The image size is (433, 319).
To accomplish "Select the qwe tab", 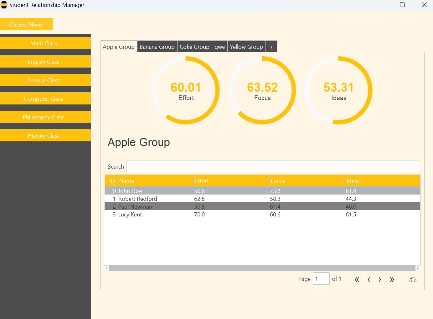I will [x=220, y=47].
